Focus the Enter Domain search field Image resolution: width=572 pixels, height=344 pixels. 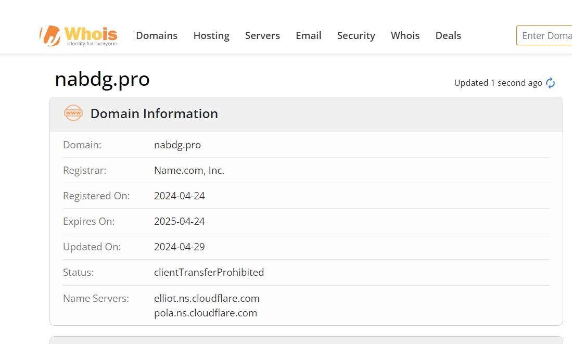[x=544, y=35]
